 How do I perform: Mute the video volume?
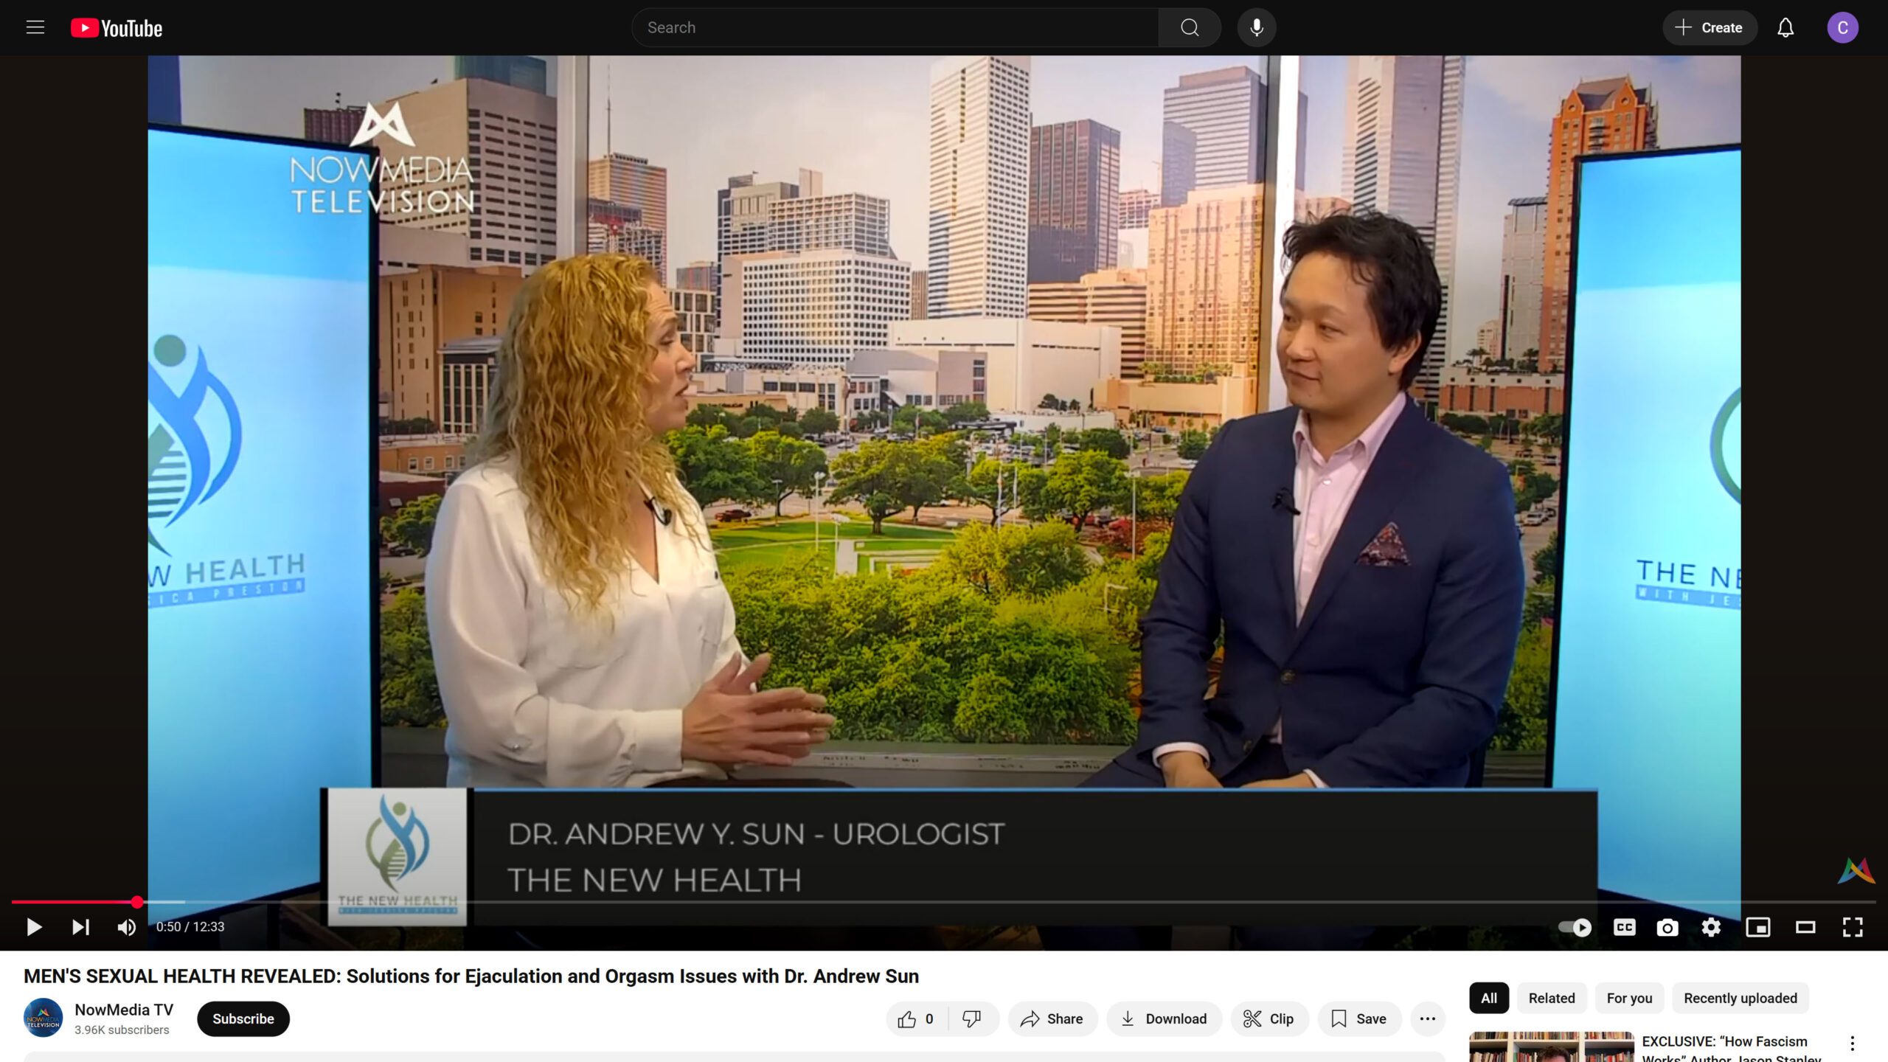tap(126, 927)
